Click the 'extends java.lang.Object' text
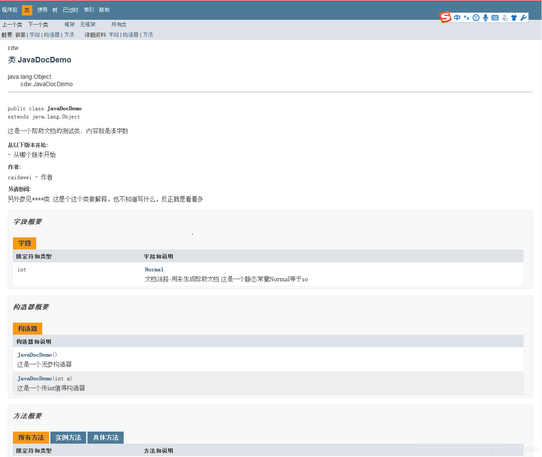Viewport: 542px width, 457px height. pos(44,117)
